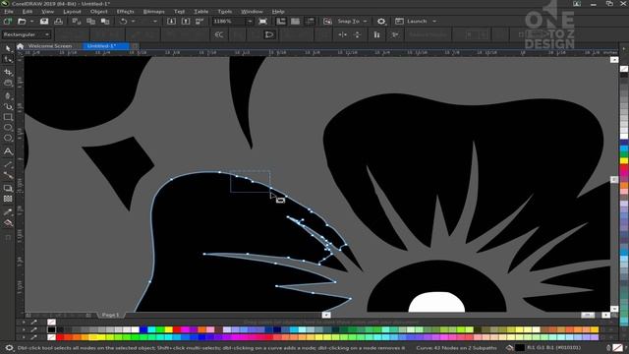Click the fill color indicator in status bar
Viewport: 629px width, 354px height.
click(x=520, y=347)
